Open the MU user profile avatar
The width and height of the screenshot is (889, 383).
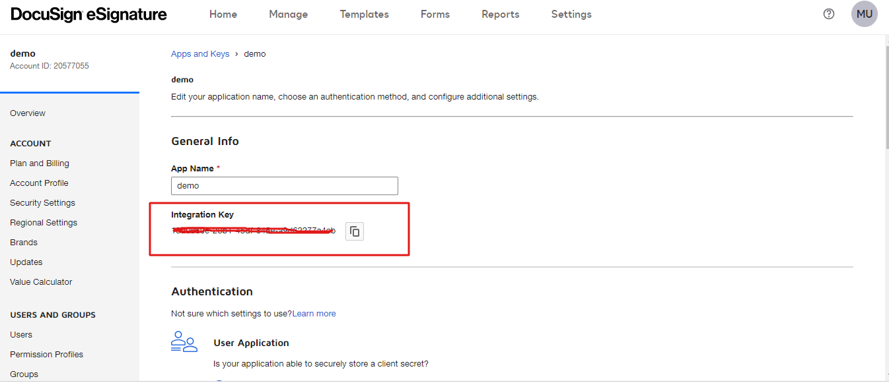click(x=864, y=14)
